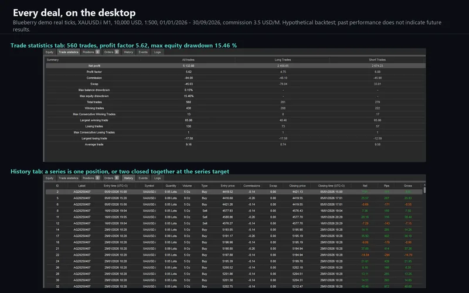Select the Largest winning trade row label

pos(94,120)
